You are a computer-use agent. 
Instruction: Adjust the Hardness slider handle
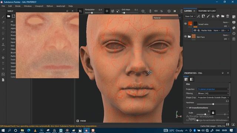(x=213, y=104)
